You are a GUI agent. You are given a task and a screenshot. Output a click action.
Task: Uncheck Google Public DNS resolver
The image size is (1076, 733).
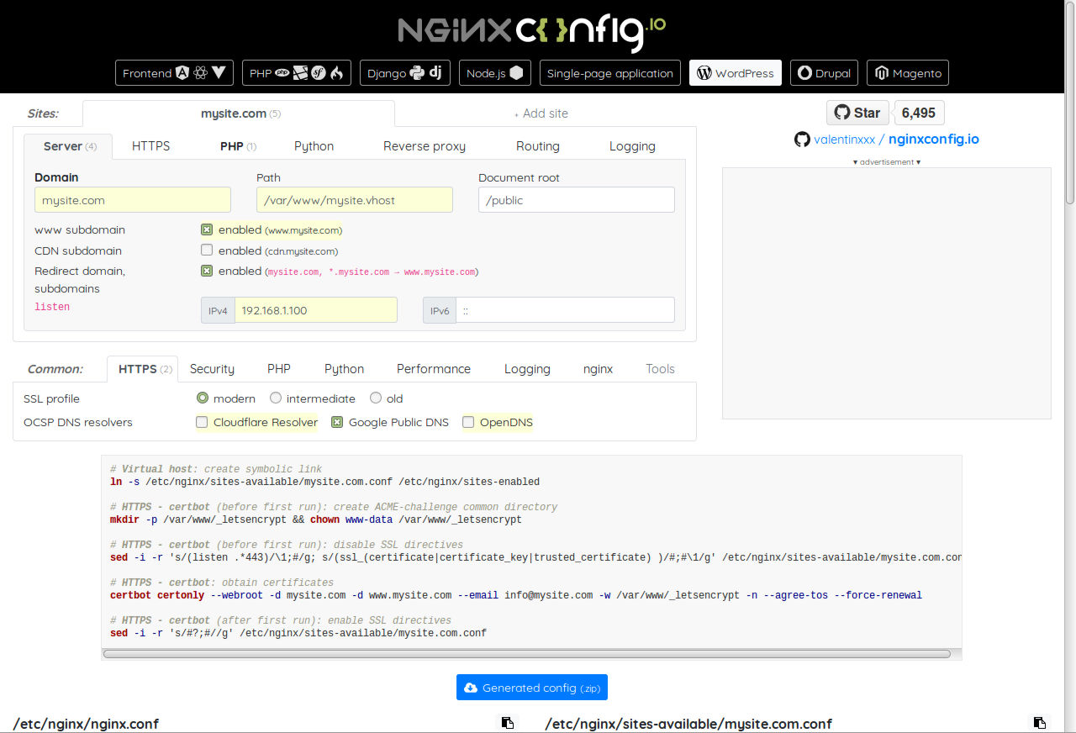(337, 422)
